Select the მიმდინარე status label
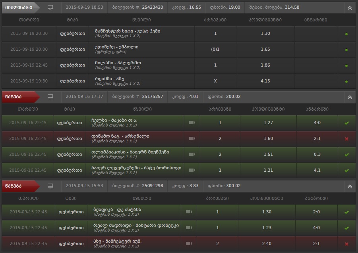358x253 pixels. point(19,8)
